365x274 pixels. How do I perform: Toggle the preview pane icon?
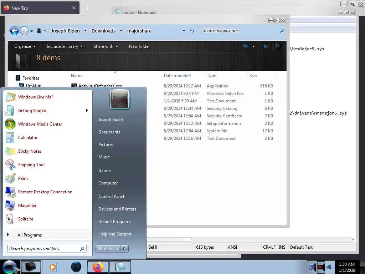[x=265, y=46]
